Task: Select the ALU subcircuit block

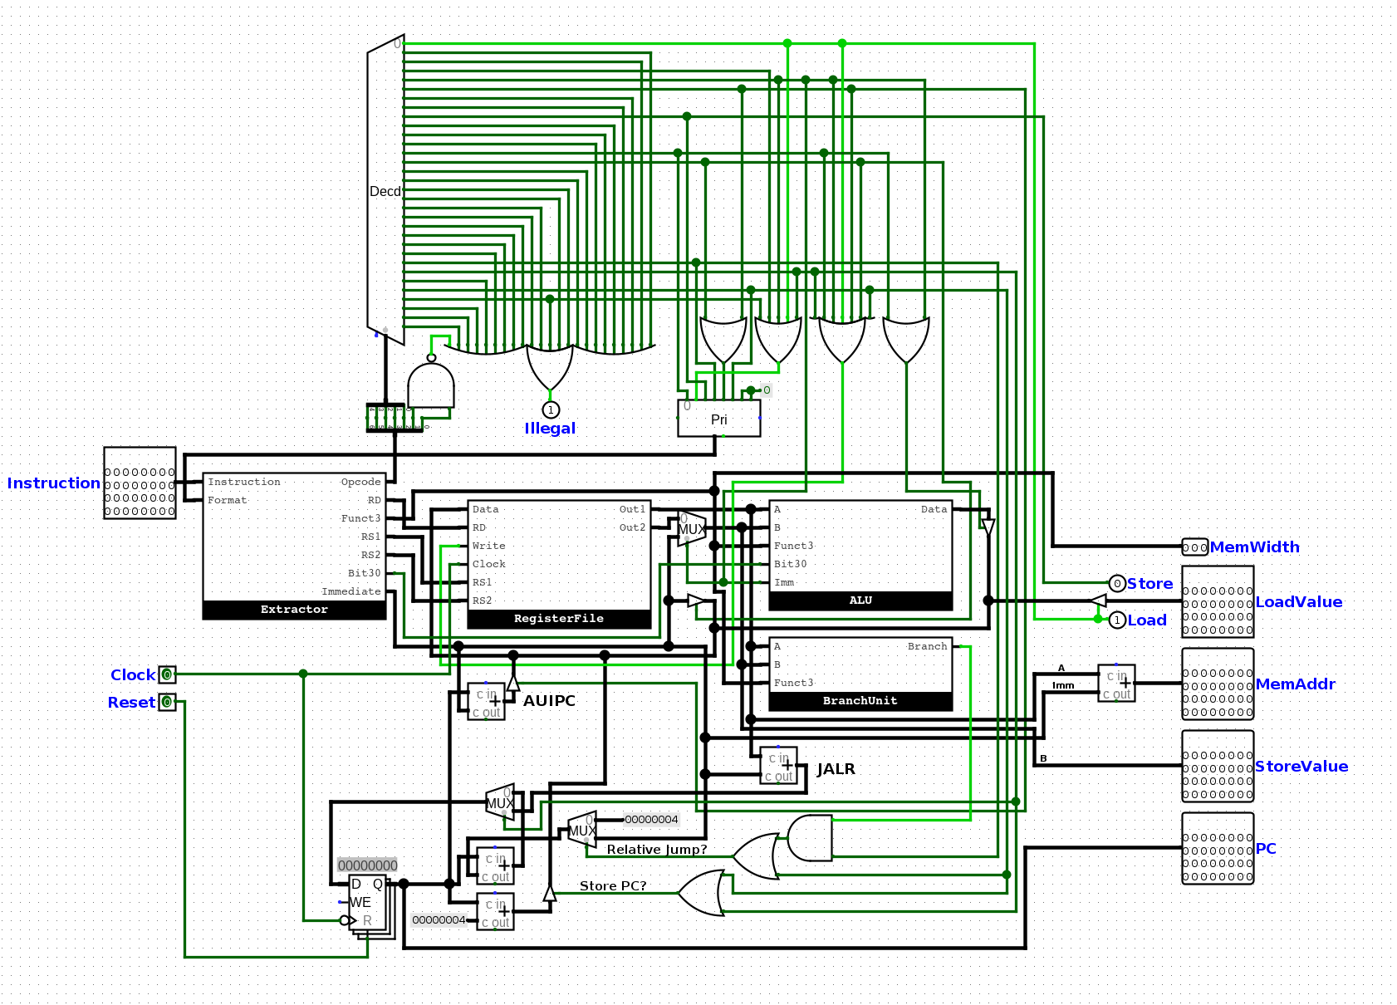Action: click(x=860, y=555)
